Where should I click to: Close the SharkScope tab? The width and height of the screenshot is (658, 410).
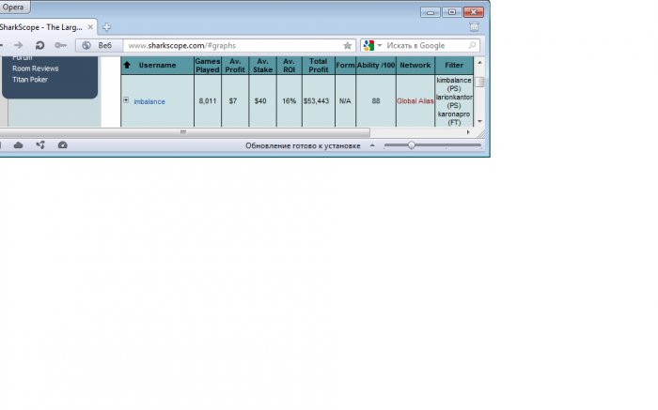pos(90,27)
